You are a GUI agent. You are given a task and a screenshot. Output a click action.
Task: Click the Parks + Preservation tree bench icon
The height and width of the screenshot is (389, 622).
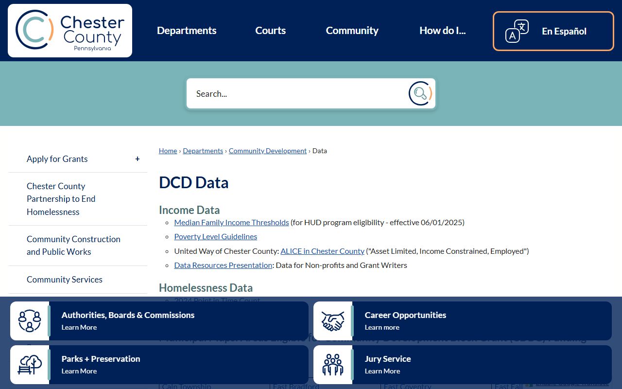point(30,365)
